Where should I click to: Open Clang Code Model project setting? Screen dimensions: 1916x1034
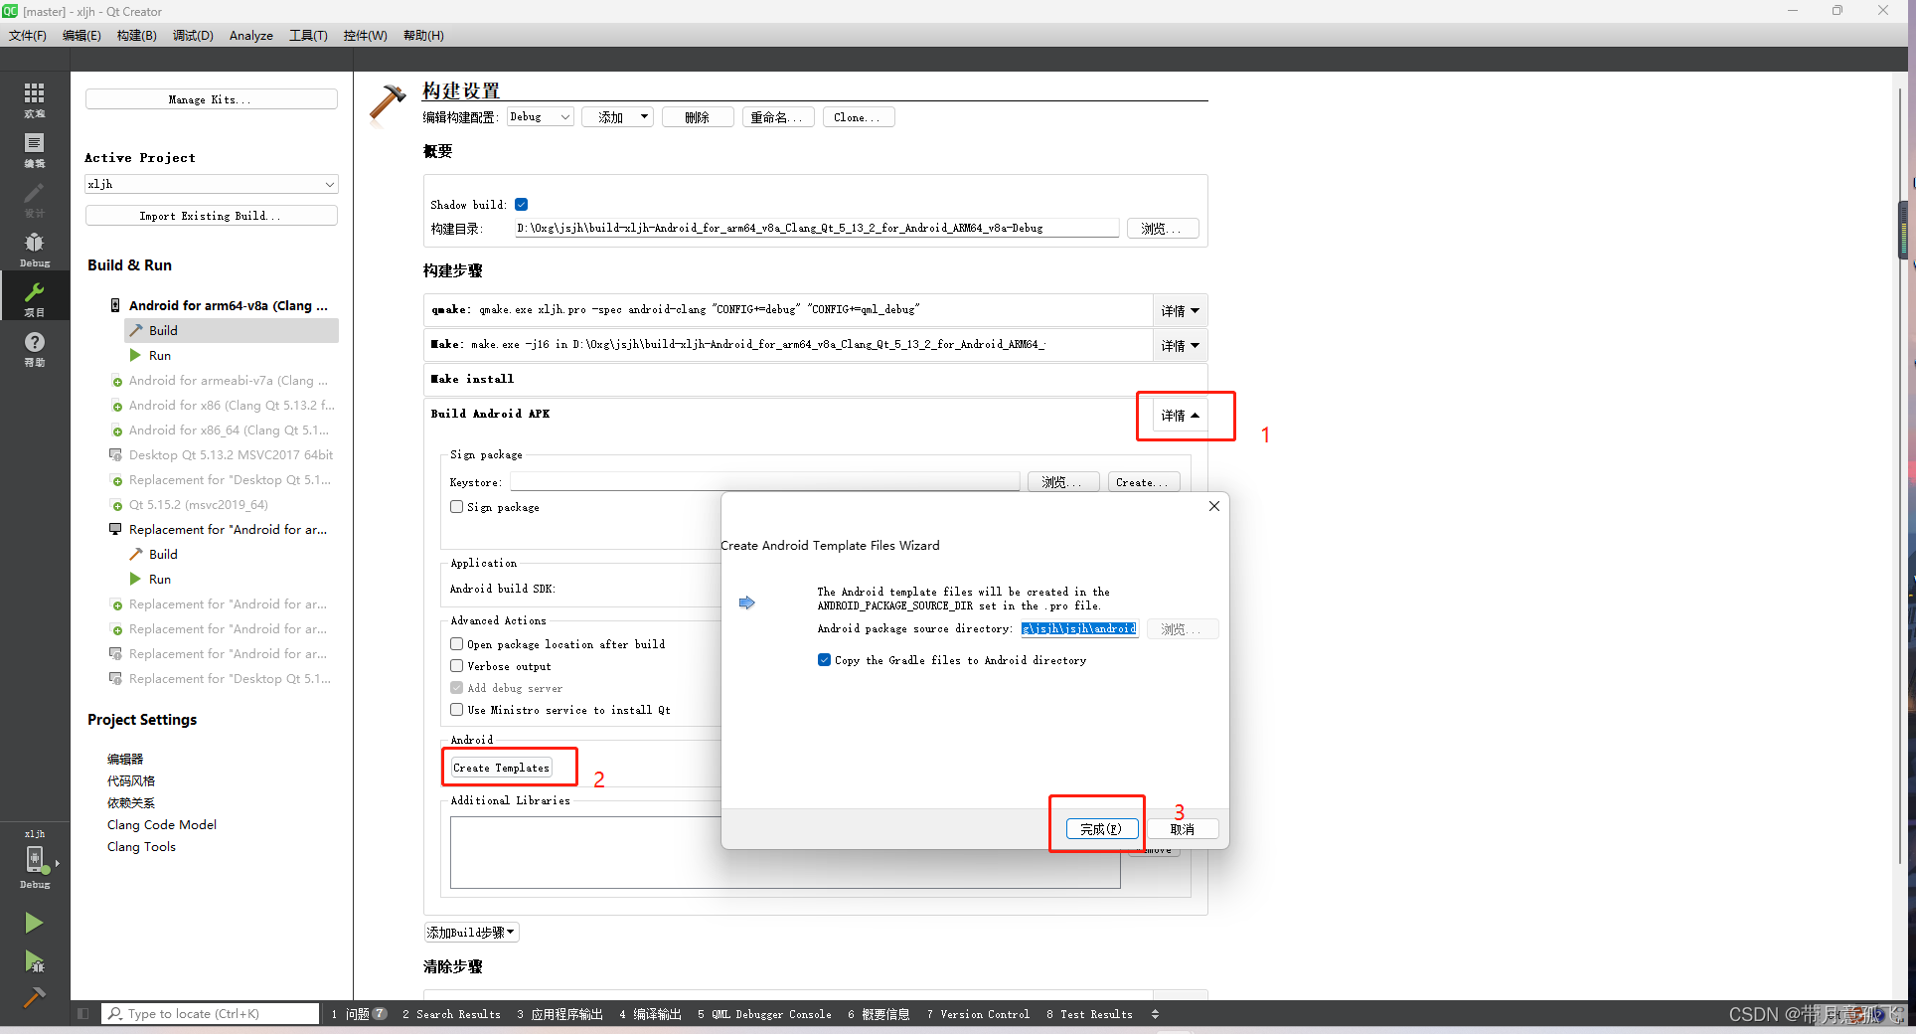tap(162, 825)
